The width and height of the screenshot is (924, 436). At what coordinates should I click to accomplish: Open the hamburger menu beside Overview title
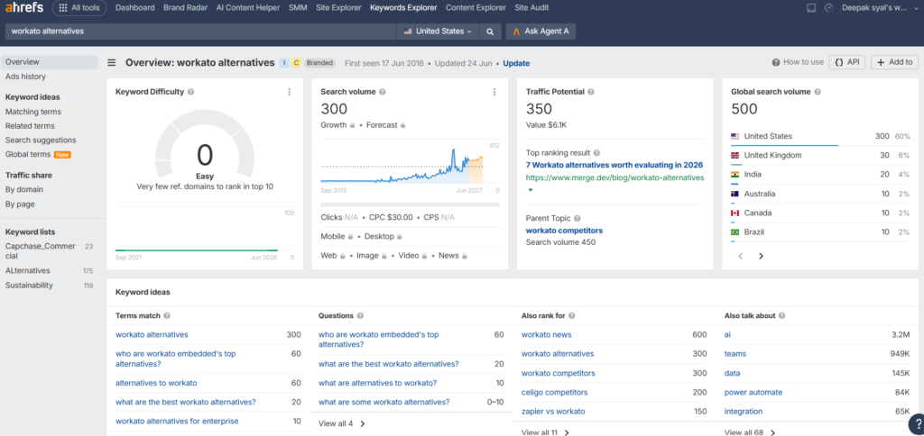click(111, 63)
